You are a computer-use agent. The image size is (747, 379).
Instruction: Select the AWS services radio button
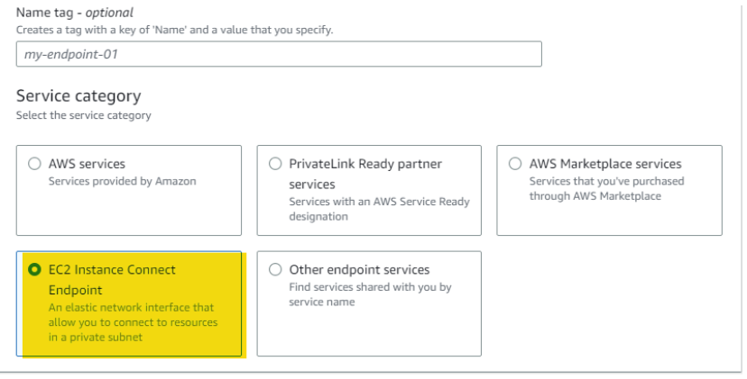pos(35,164)
